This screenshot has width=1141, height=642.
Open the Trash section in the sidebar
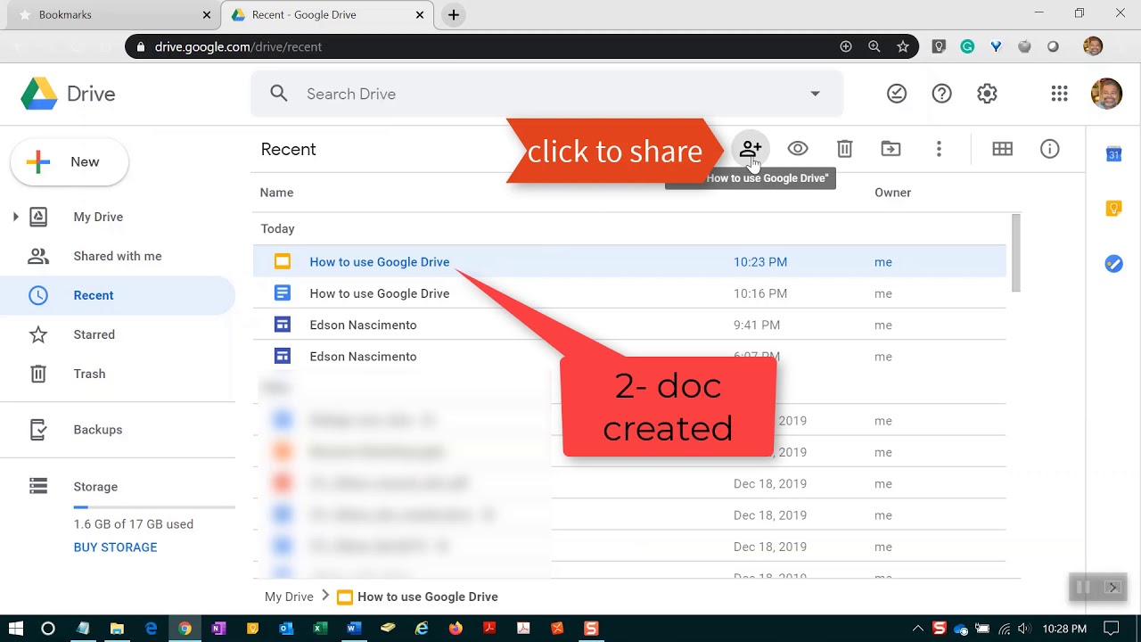point(89,374)
